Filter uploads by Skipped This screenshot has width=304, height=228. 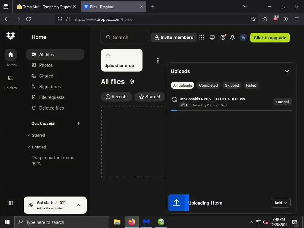[232, 85]
